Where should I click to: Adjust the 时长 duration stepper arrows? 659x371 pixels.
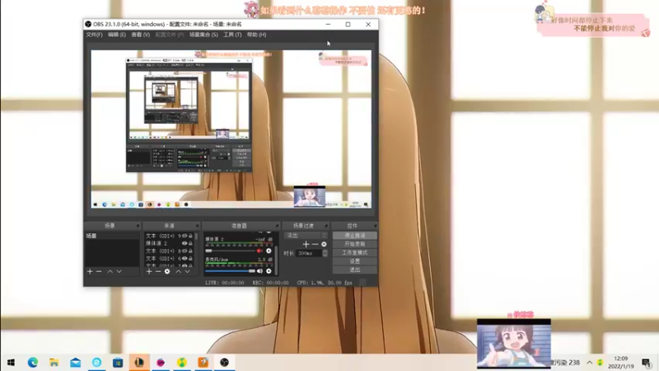click(x=325, y=253)
